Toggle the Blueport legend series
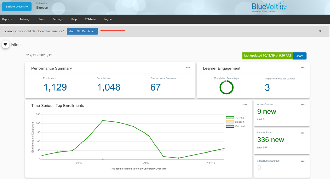Image resolution: width=330 pixels, height=179 pixels. pyautogui.click(x=235, y=122)
